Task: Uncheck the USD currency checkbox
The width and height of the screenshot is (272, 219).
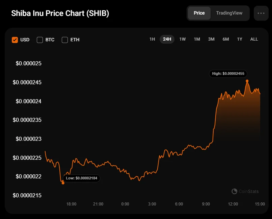Action: point(15,40)
